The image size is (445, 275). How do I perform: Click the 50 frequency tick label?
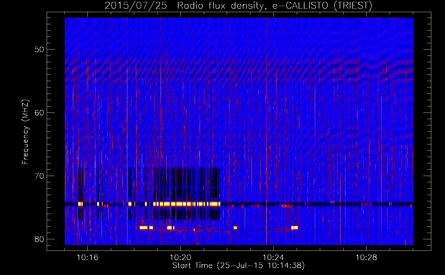coord(40,50)
